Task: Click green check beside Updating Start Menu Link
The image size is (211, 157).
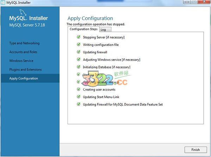Action: [78, 97]
